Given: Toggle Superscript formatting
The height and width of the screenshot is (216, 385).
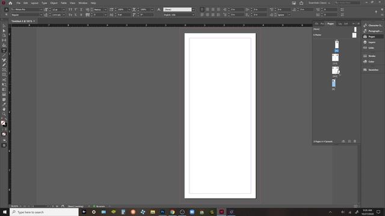Looking at the screenshot, I should pos(76,10).
